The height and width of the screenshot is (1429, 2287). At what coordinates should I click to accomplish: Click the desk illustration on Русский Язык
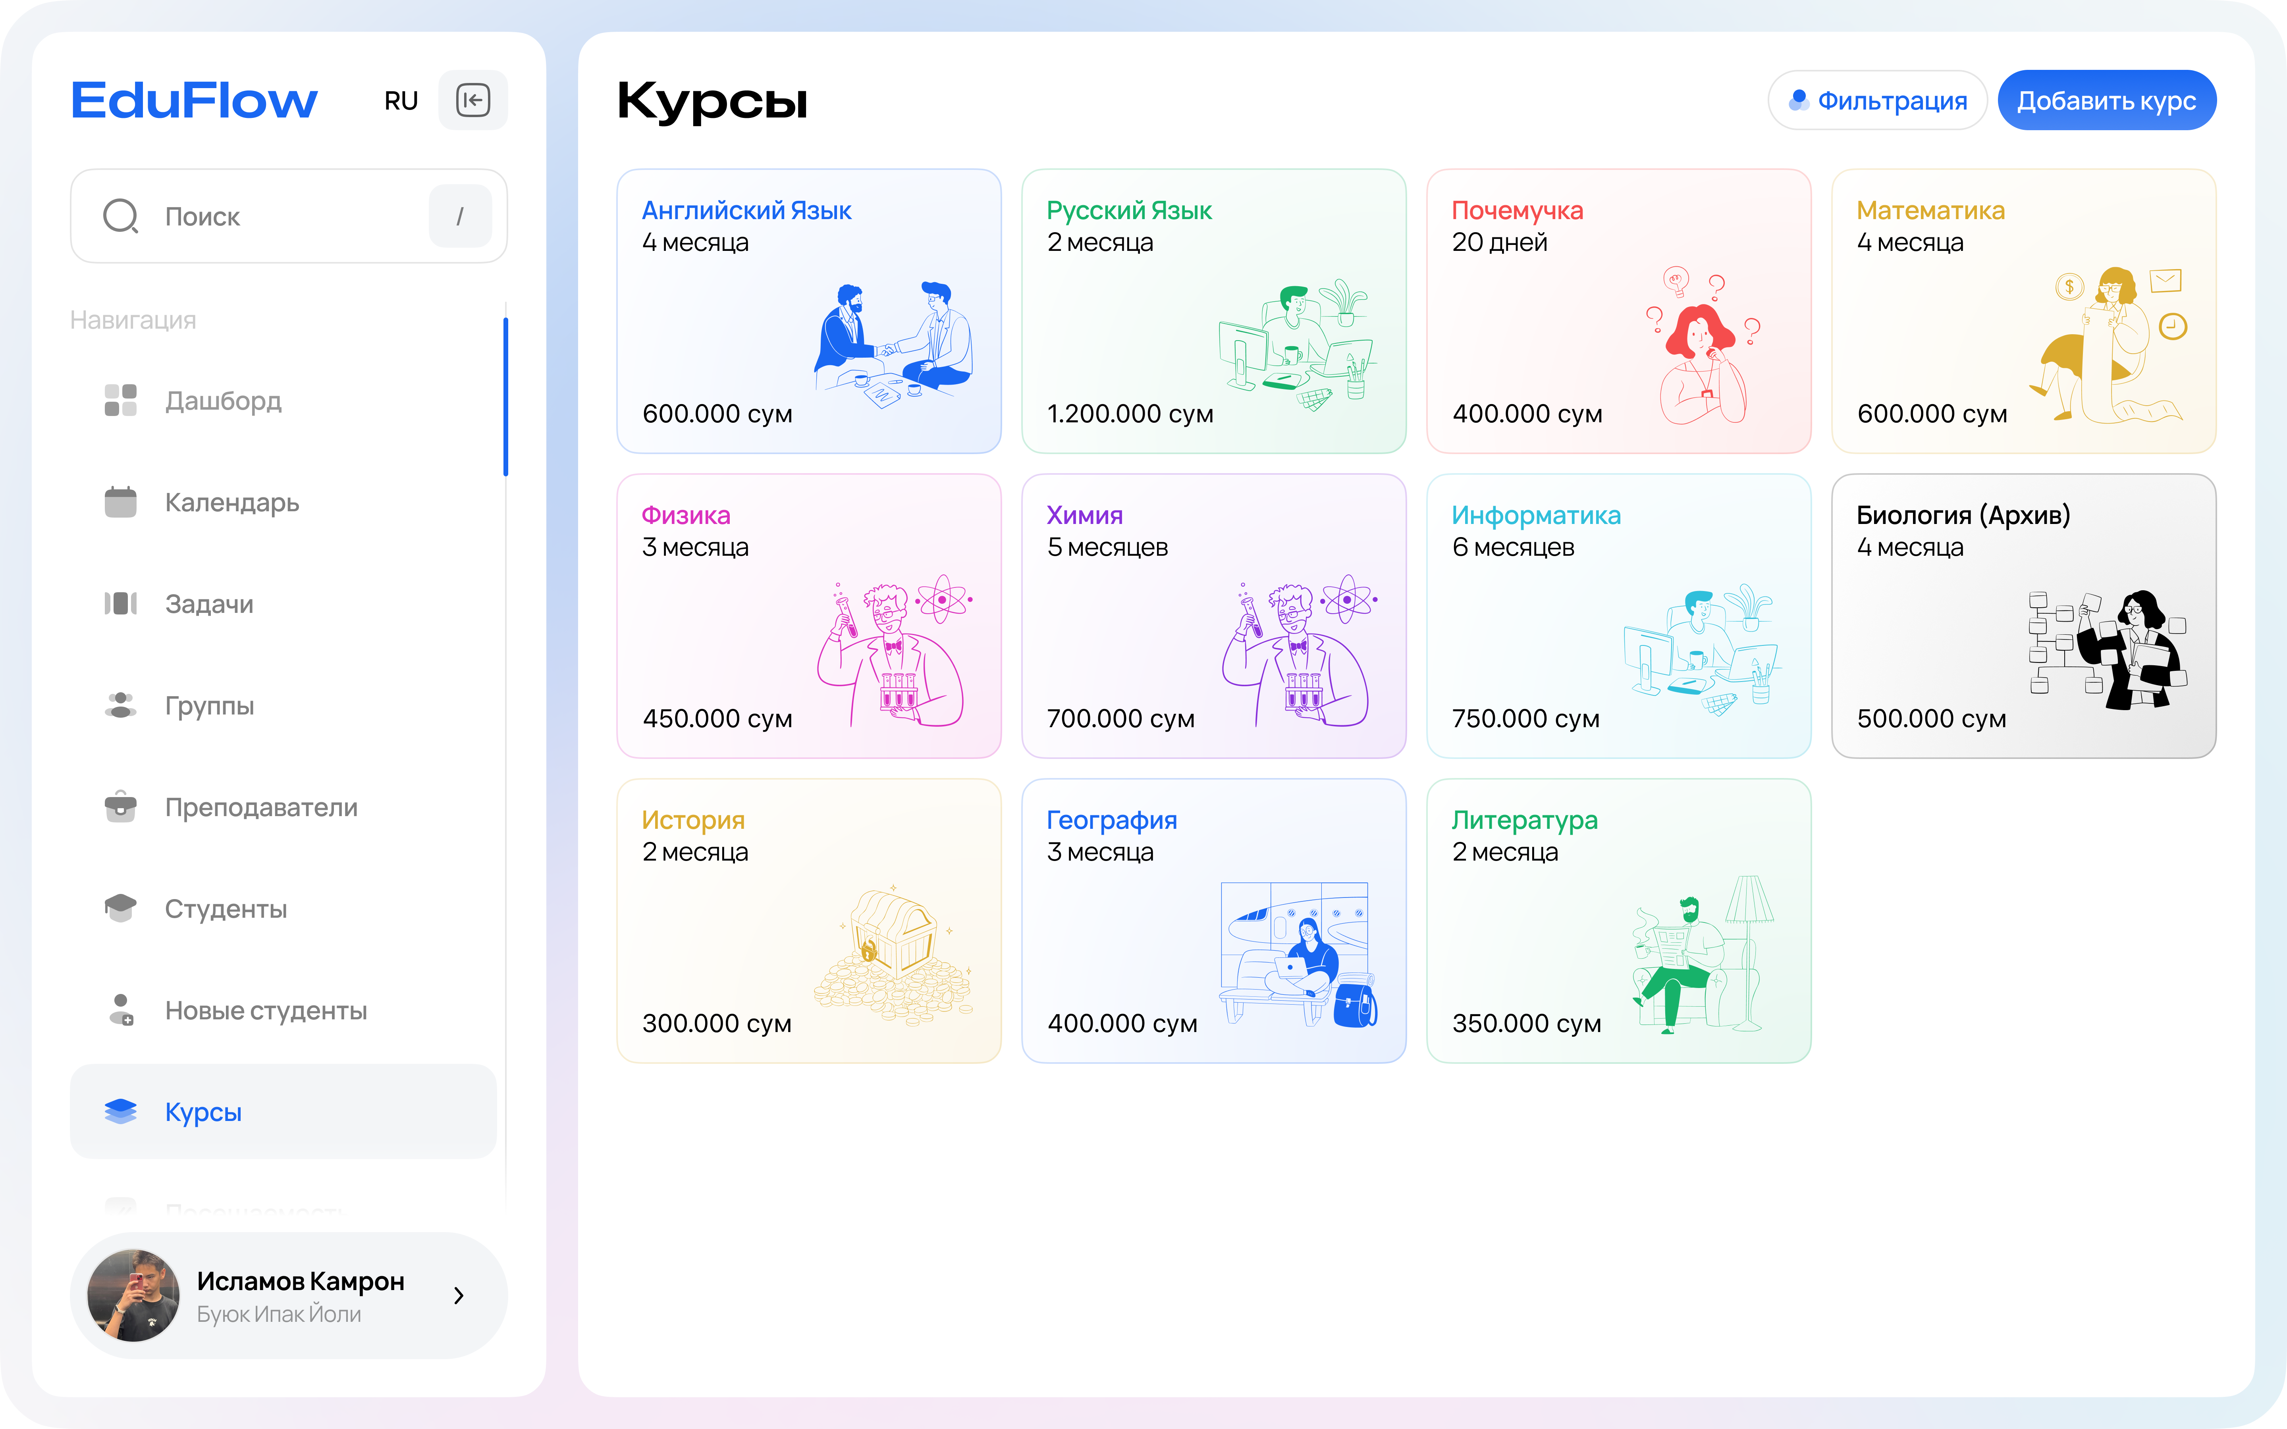click(x=1297, y=345)
